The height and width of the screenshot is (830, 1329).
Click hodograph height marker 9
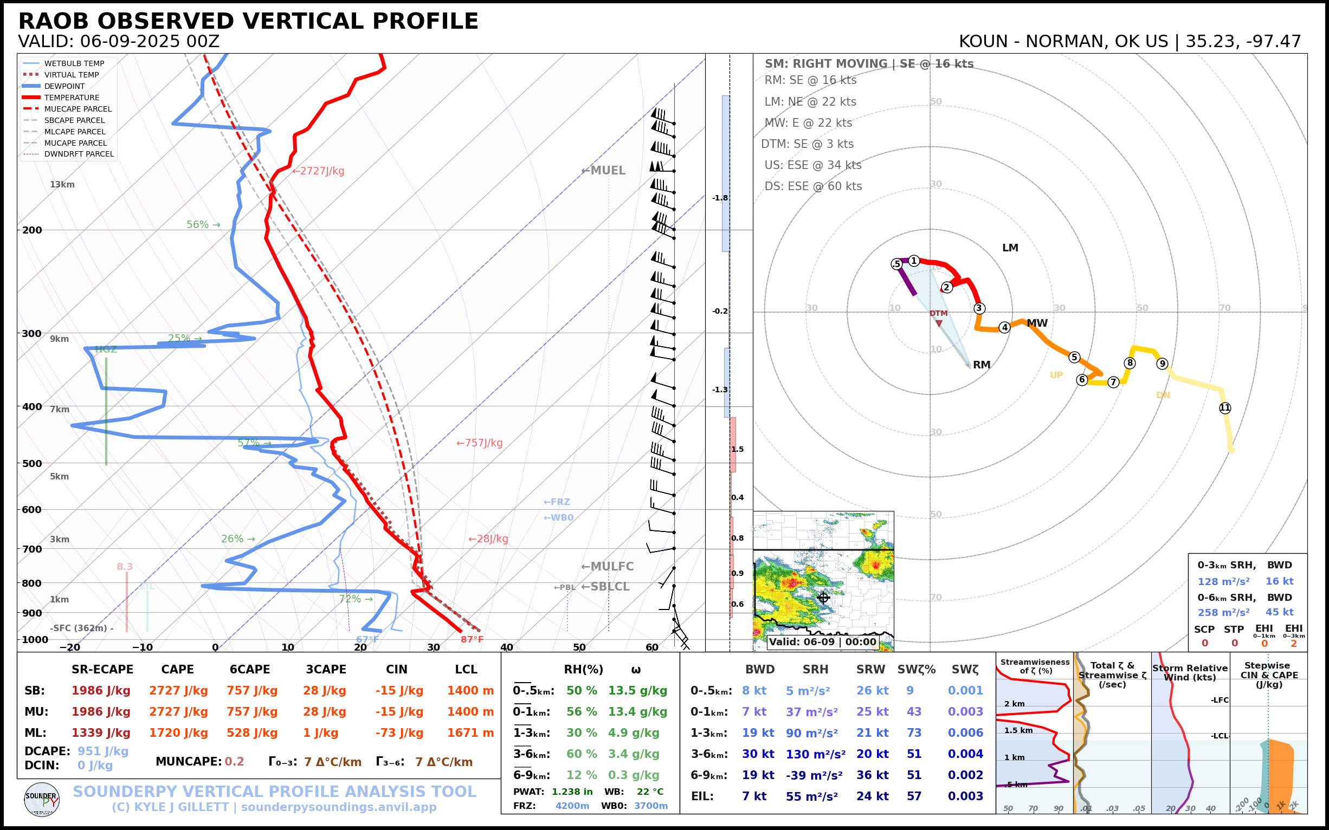tap(1162, 364)
